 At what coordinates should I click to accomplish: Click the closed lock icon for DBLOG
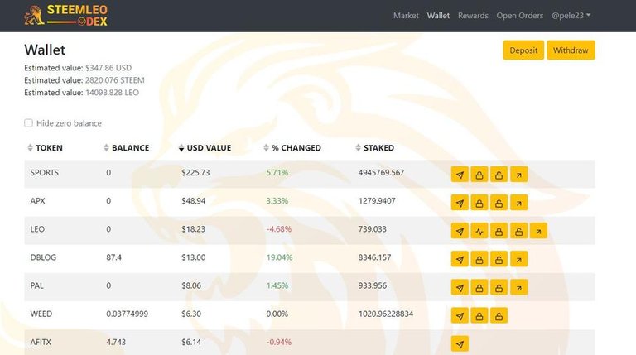479,259
